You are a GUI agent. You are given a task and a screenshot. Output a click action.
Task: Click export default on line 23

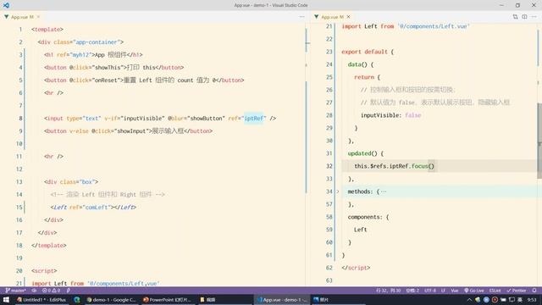tap(365, 52)
